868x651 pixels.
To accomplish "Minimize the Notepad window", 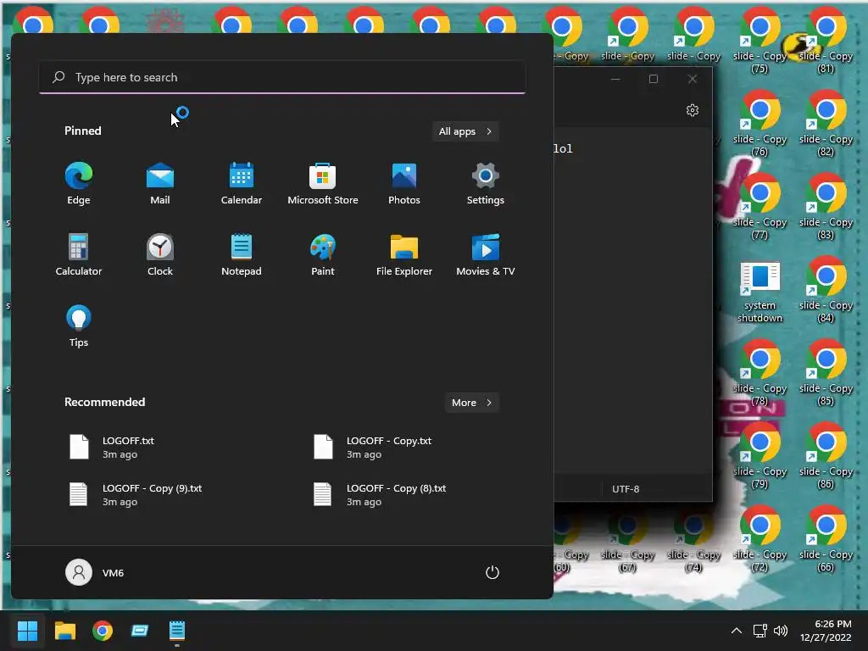I will 615,79.
